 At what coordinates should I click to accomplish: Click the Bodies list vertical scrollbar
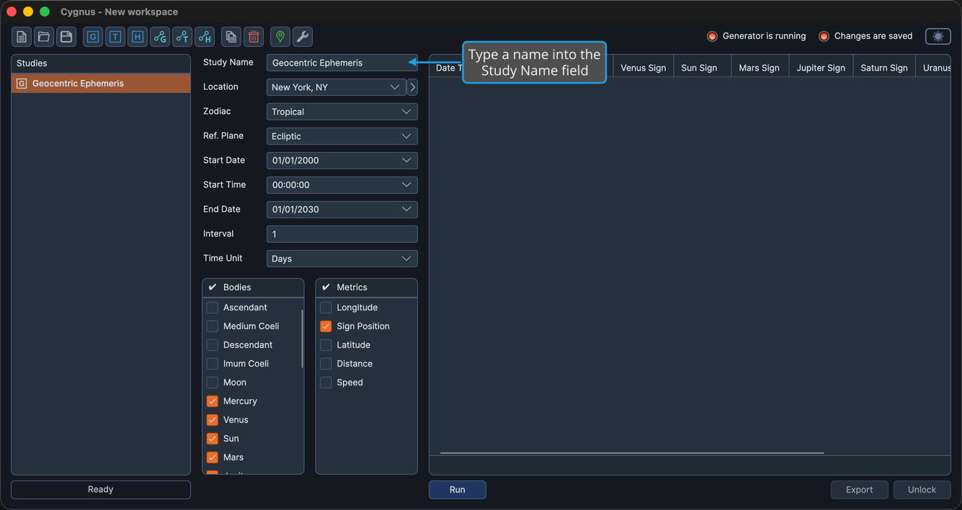click(x=302, y=339)
